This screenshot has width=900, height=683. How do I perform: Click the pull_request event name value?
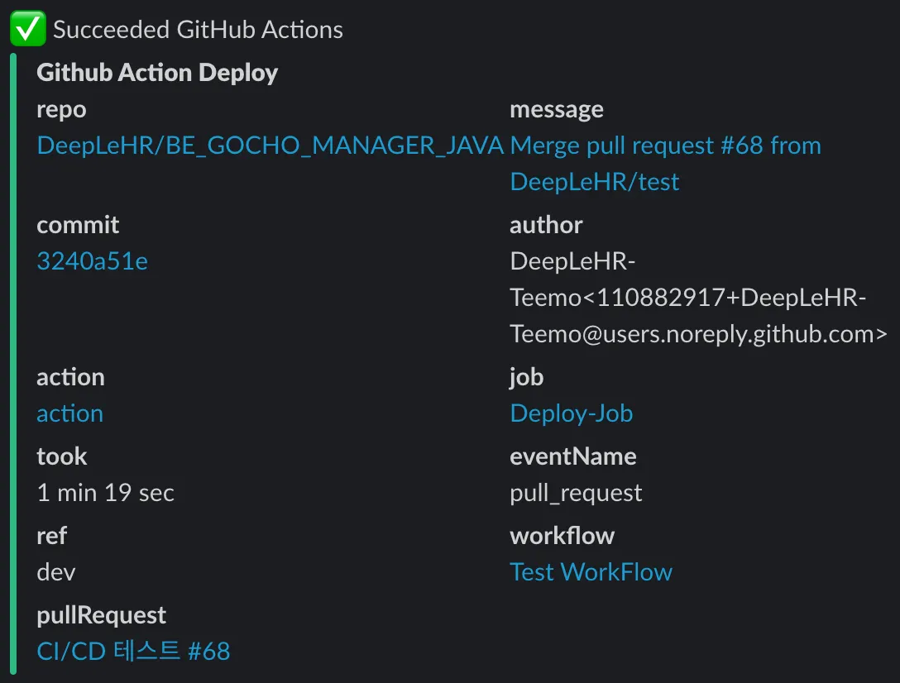[576, 493]
